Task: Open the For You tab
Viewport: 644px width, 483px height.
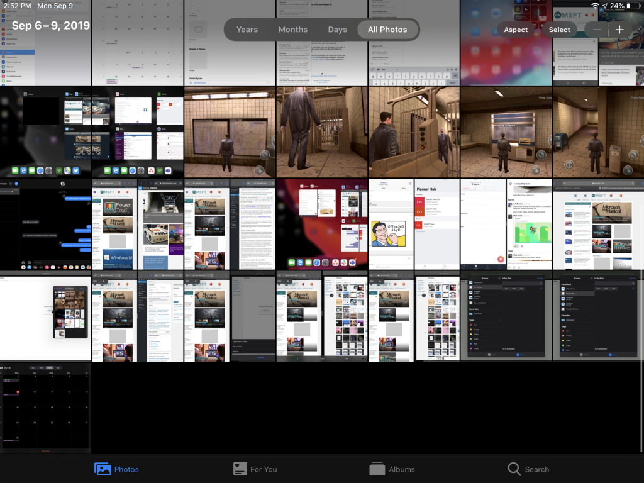Action: 255,469
